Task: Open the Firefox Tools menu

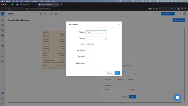Action: coord(42,1)
